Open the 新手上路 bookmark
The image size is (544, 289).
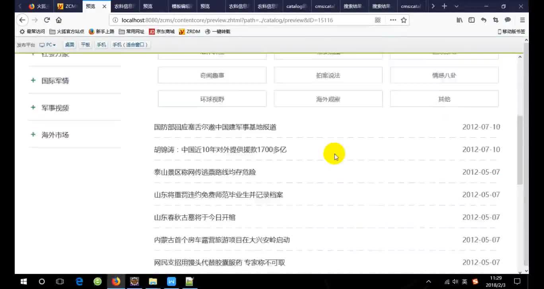tap(101, 31)
